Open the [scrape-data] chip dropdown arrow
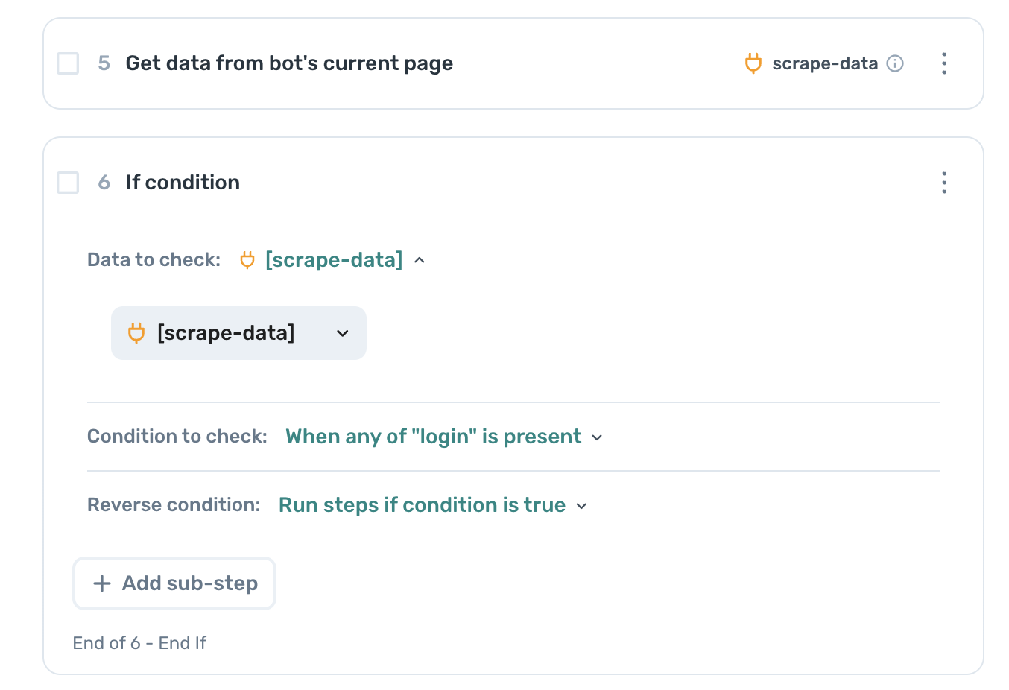1009x690 pixels. coord(343,333)
